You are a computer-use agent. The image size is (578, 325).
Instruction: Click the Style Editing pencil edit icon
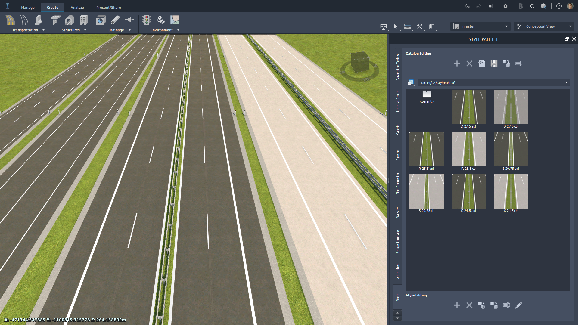[518, 305]
